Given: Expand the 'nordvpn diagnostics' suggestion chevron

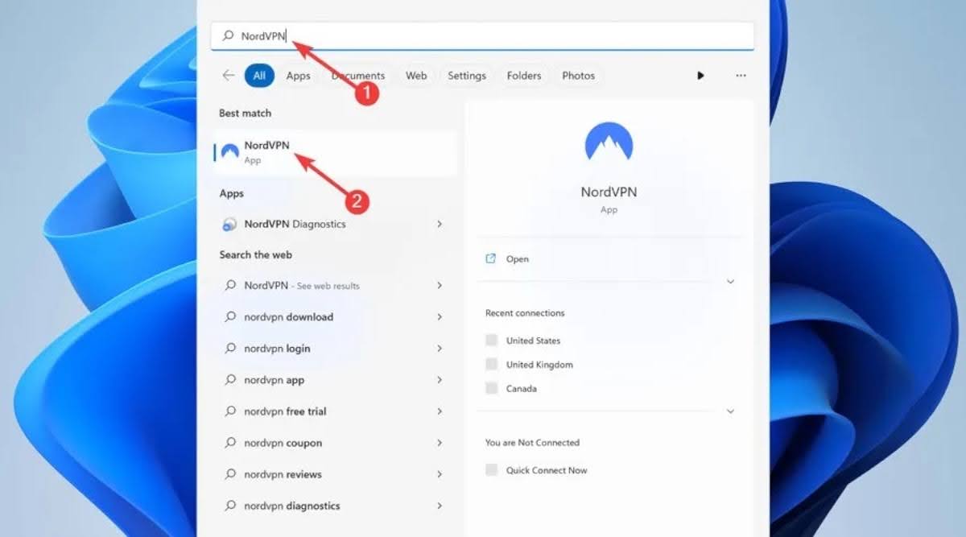Looking at the screenshot, I should point(440,506).
